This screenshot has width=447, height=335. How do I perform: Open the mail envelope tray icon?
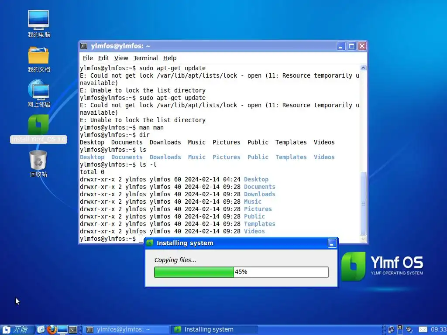pos(423,330)
